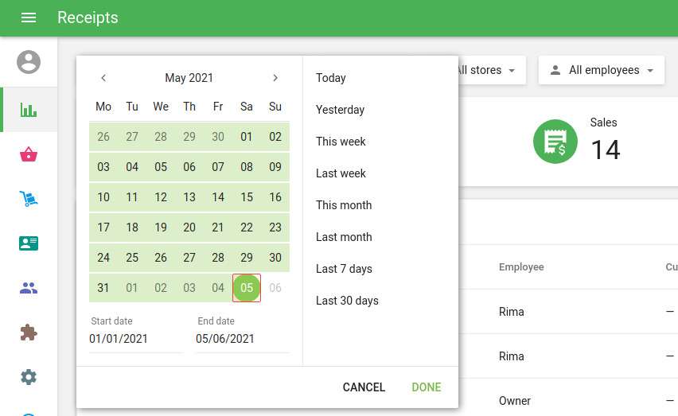Screen dimensions: 678x416
Task: Choose the Yesterday date preset
Action: coord(340,110)
